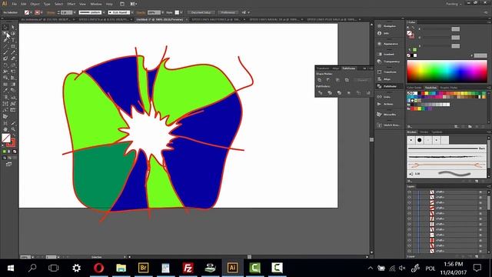
Task: Click the Preferences button
Action: 228,12
